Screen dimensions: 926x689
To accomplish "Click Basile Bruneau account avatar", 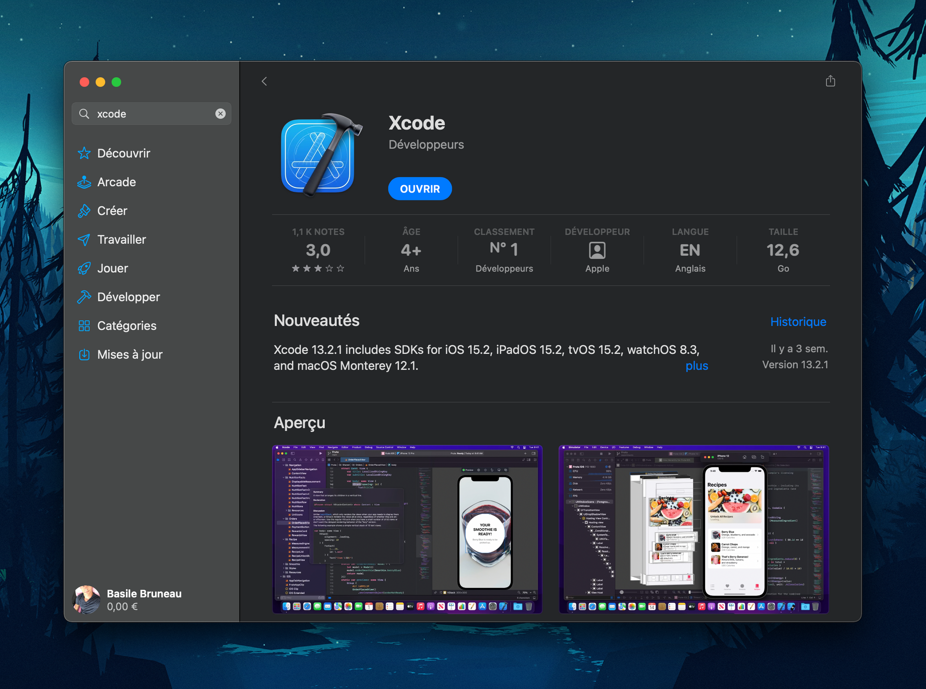I will click(86, 600).
